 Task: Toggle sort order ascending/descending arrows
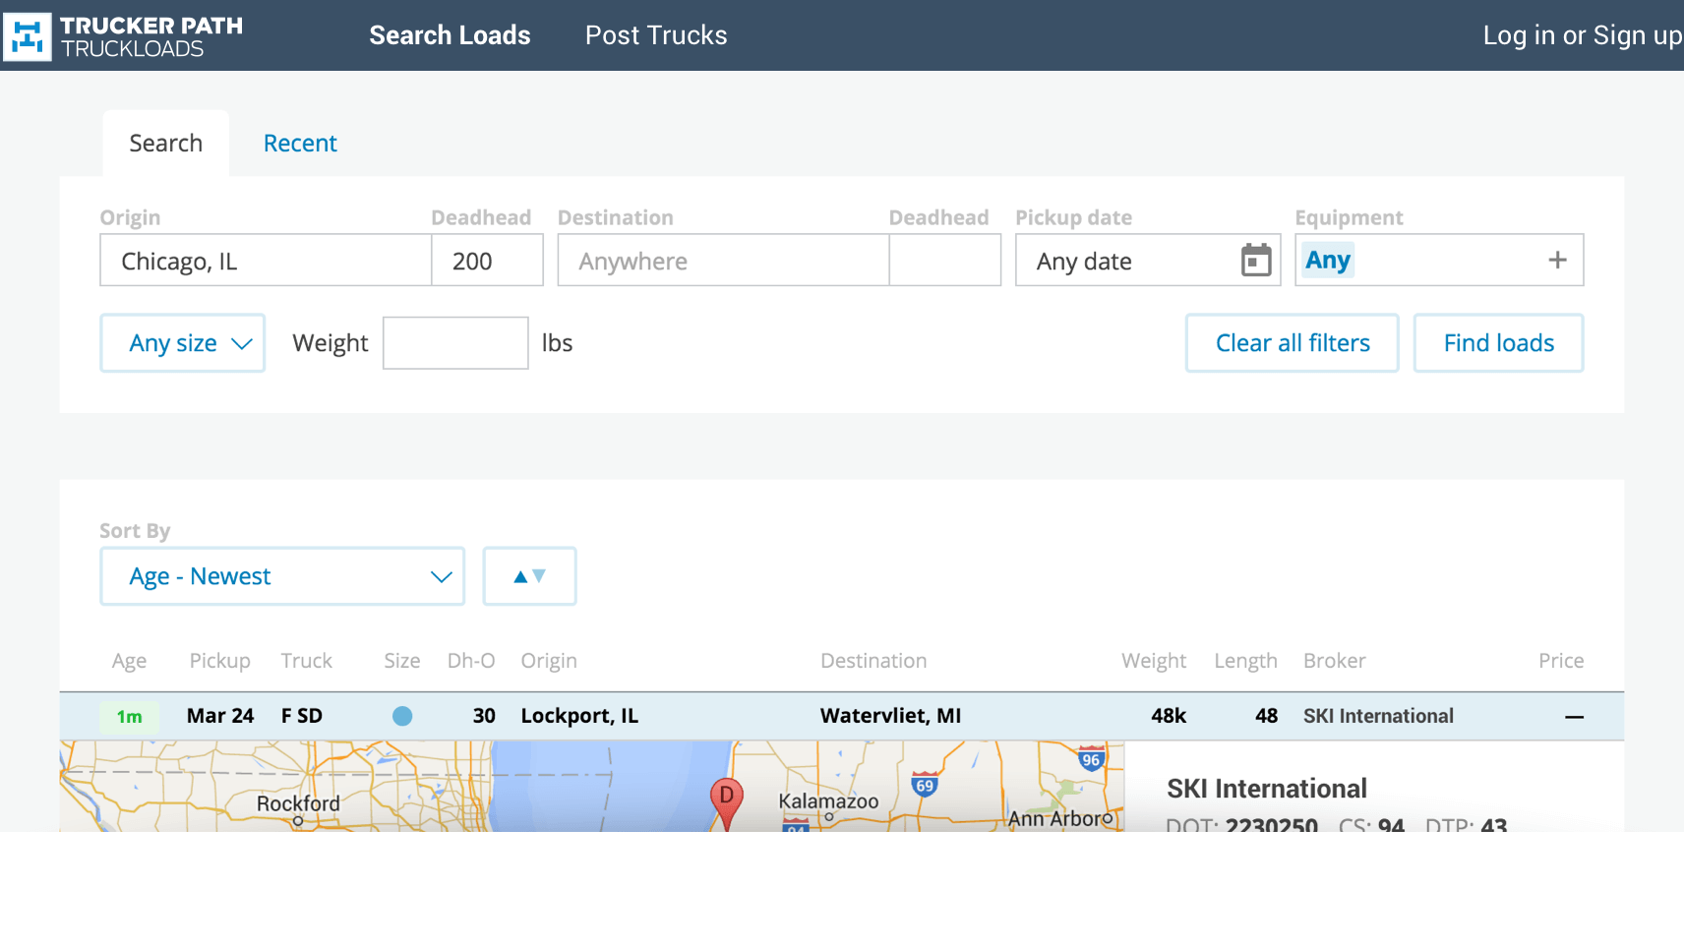click(529, 576)
